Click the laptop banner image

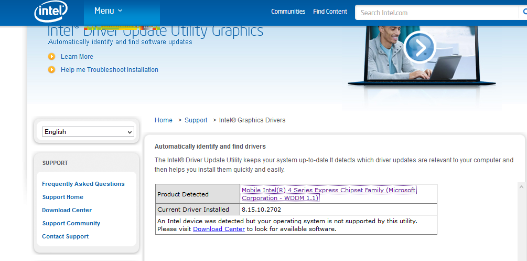click(x=422, y=56)
